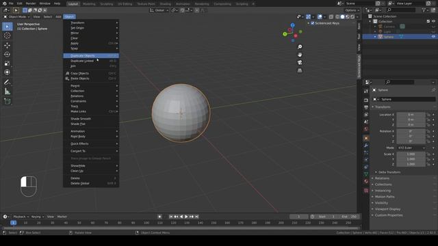Switch to rendered viewport shading
This screenshot has height=246, width=438.
pos(352,16)
